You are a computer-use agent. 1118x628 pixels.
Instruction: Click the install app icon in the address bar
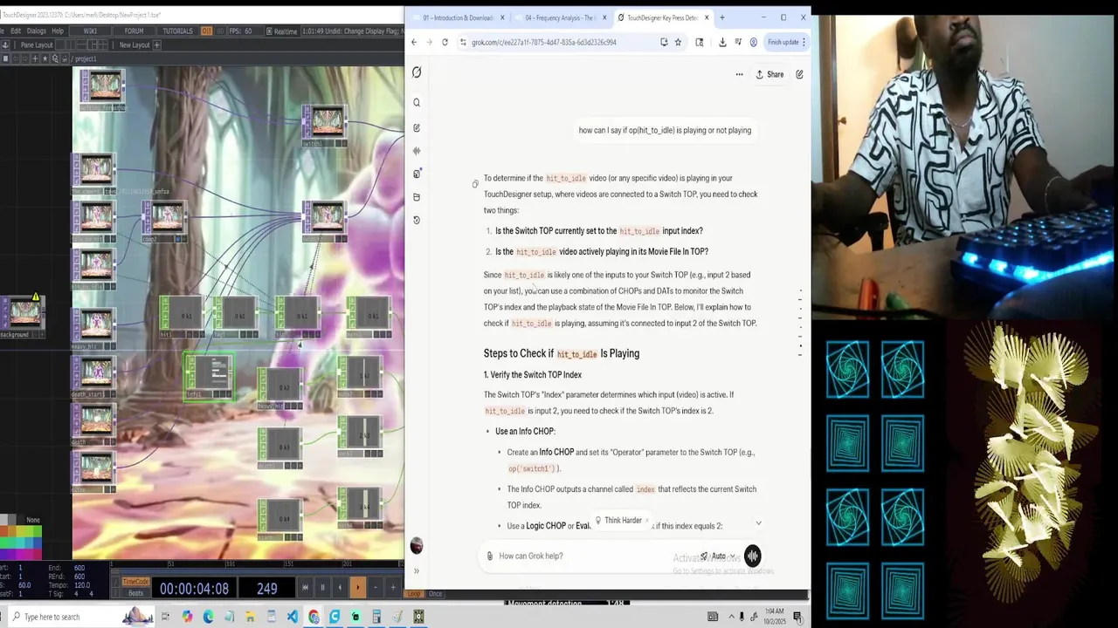point(664,42)
